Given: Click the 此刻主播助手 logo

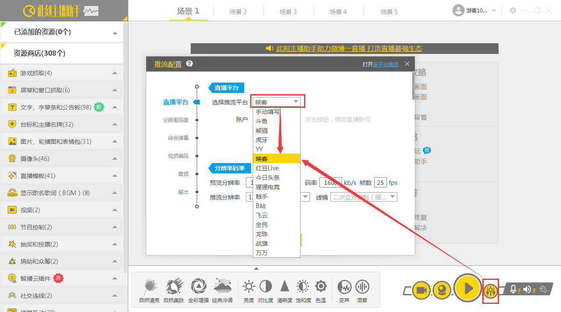Looking at the screenshot, I should 53,11.
